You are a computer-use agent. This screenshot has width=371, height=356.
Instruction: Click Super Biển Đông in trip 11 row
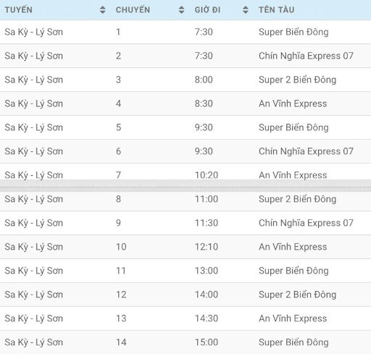(x=293, y=271)
